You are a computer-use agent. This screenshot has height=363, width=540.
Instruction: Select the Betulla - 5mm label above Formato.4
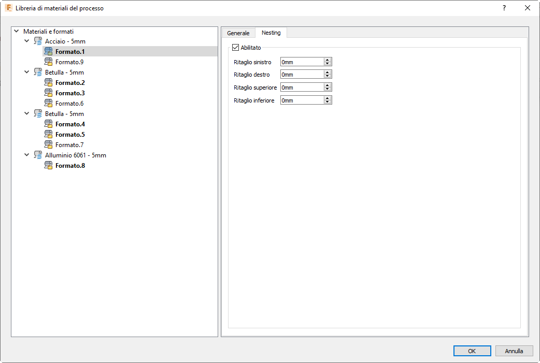[x=64, y=113]
